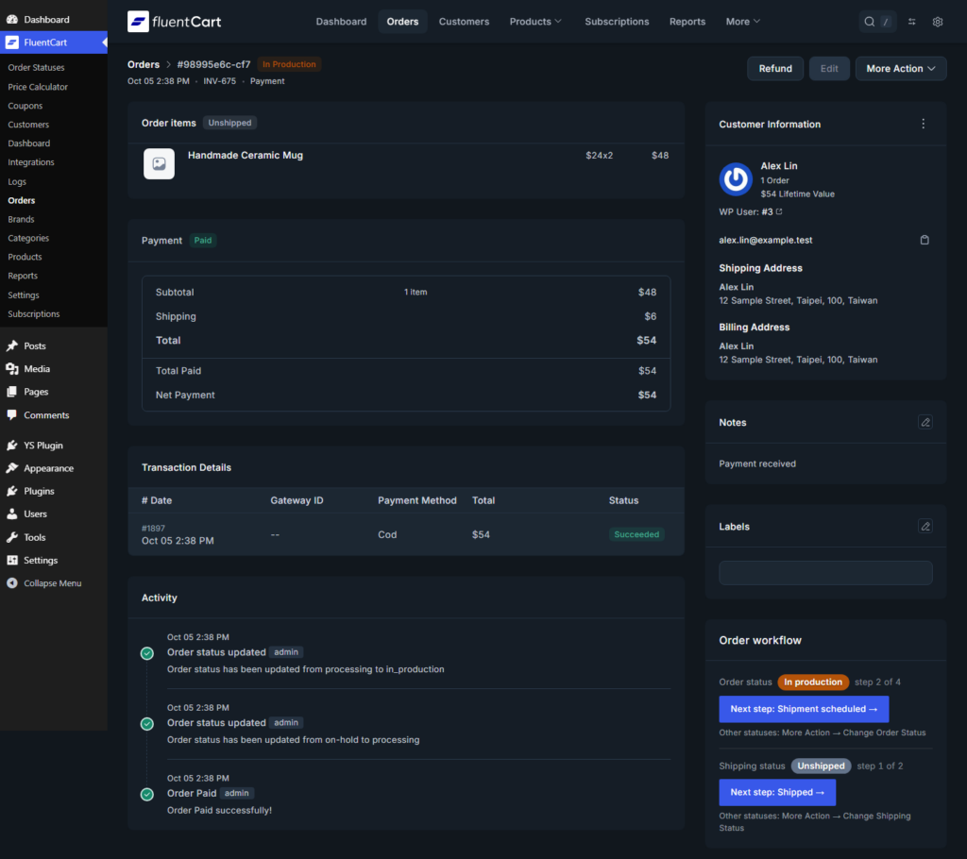The width and height of the screenshot is (967, 859).
Task: Open the Customer Information three-dot menu
Action: (x=924, y=124)
